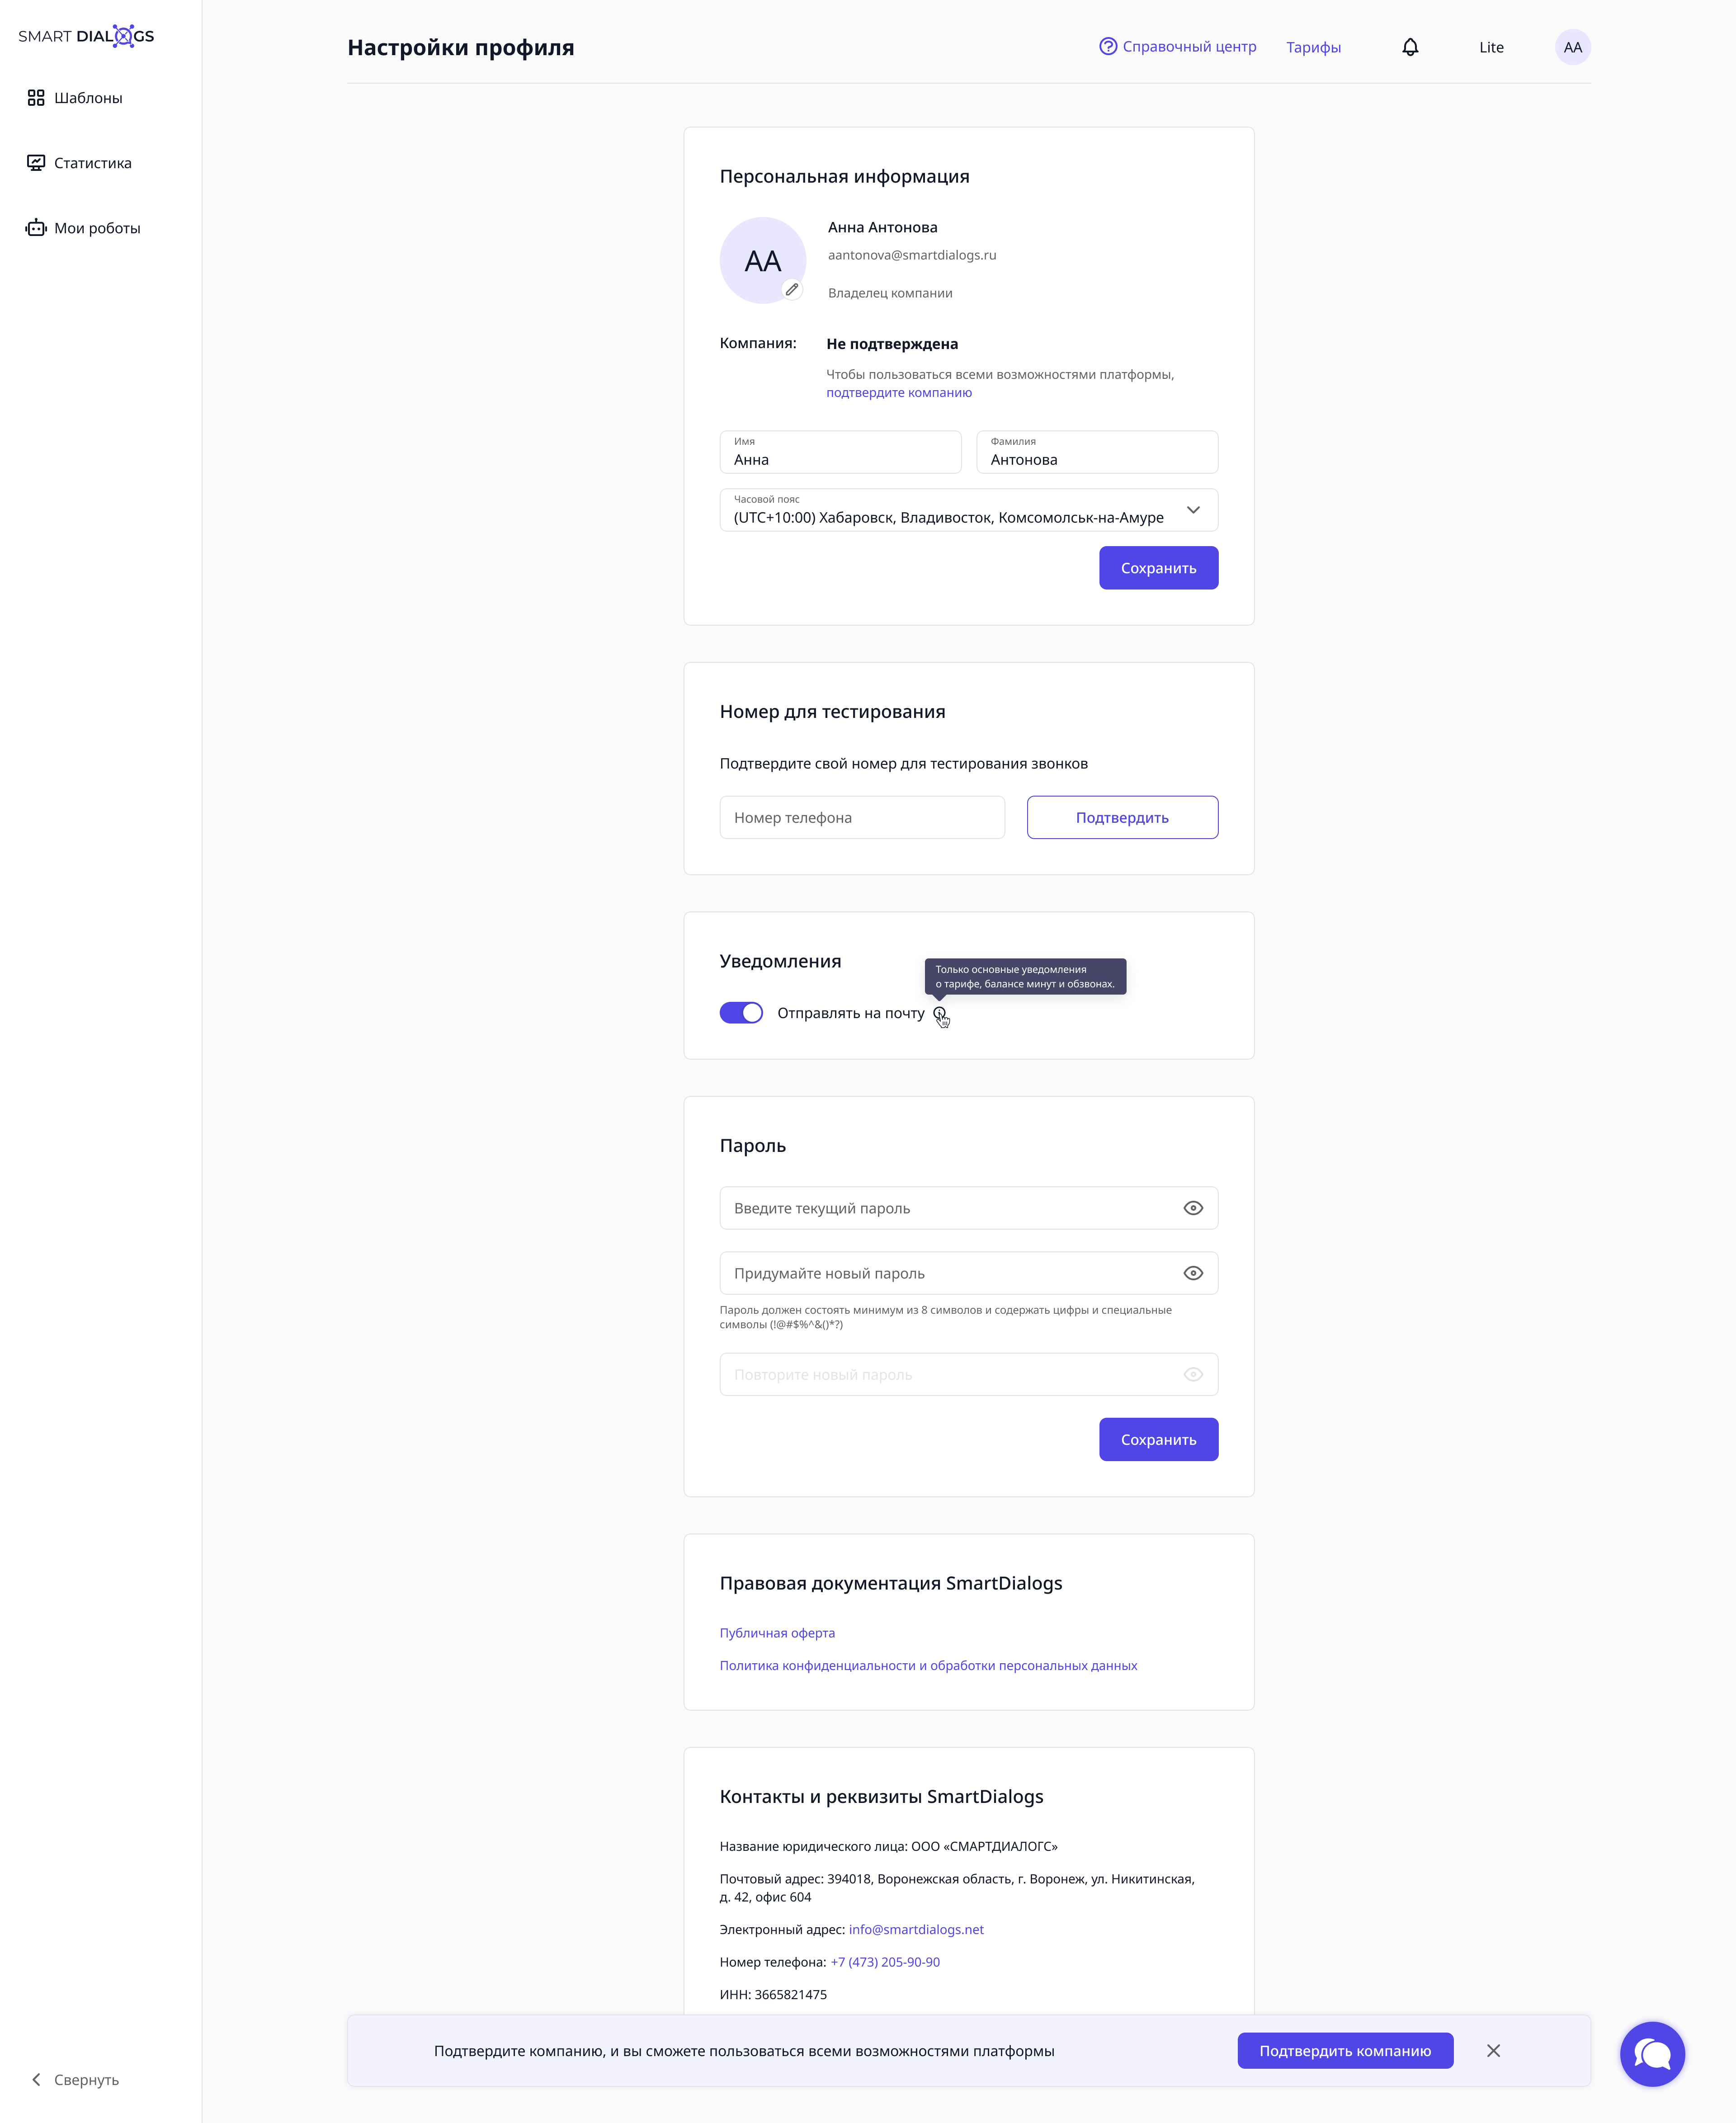The image size is (1736, 2123).
Task: Show the current password with eye icon
Action: [1193, 1208]
